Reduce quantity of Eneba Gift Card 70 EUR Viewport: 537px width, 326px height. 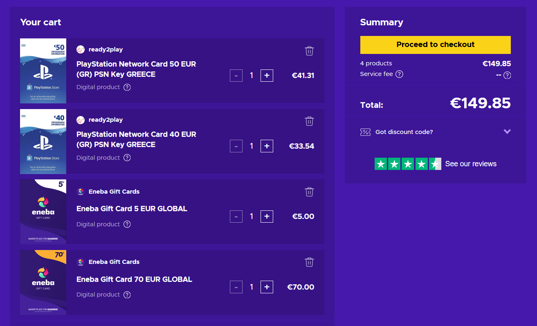point(236,287)
